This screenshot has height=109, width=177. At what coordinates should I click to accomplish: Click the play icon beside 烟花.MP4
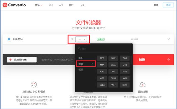pyautogui.click(x=9, y=39)
